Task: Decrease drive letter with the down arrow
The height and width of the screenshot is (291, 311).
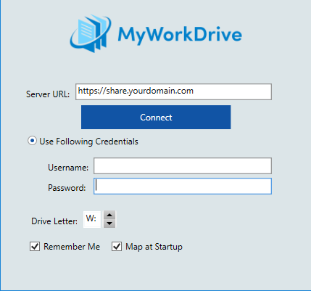Action: pos(109,224)
